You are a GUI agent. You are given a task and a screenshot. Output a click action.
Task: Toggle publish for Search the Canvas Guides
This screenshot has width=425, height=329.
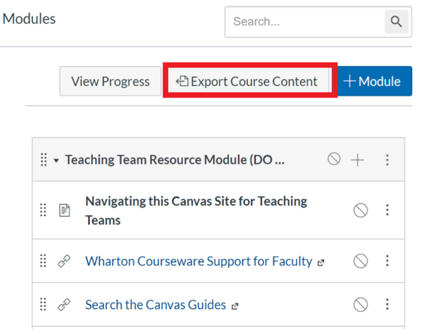tap(361, 305)
